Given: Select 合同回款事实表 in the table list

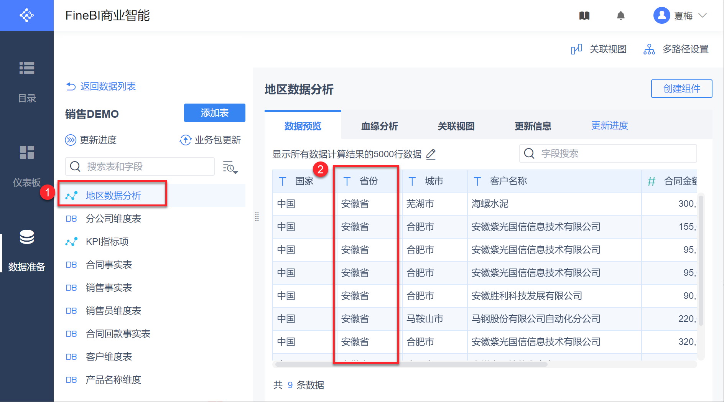Looking at the screenshot, I should (151, 334).
